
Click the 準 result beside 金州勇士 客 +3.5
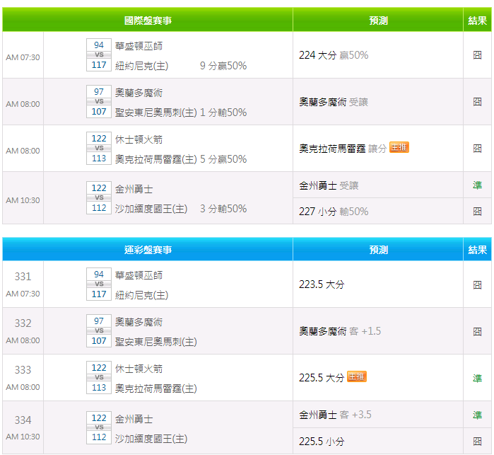coord(477,415)
